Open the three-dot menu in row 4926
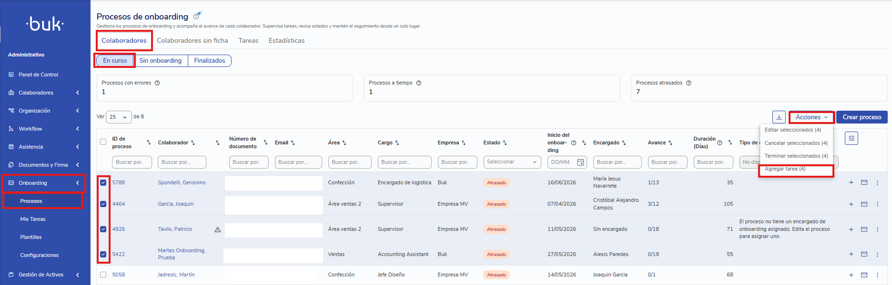 877,229
